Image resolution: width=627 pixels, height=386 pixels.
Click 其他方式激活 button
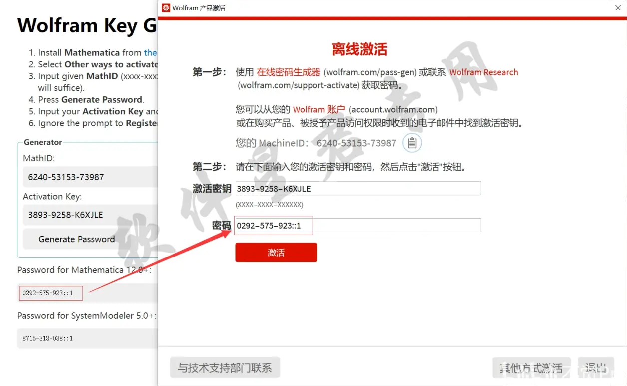[531, 368]
